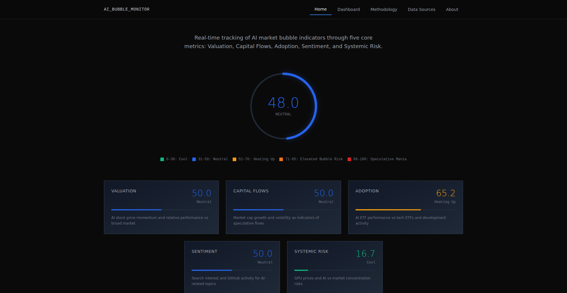Select the Home navigation item
This screenshot has width=567, height=293.
coord(320,9)
